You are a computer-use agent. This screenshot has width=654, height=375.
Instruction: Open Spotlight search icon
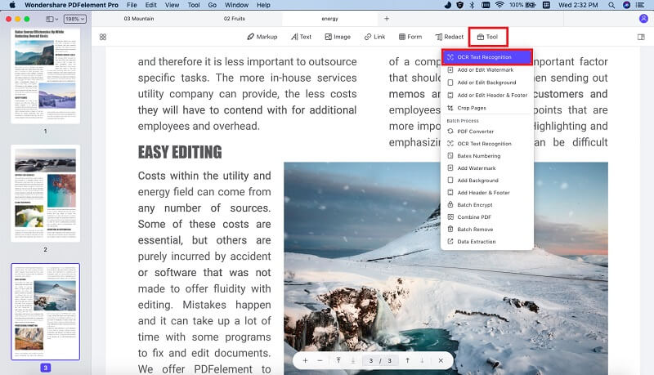(x=611, y=5)
